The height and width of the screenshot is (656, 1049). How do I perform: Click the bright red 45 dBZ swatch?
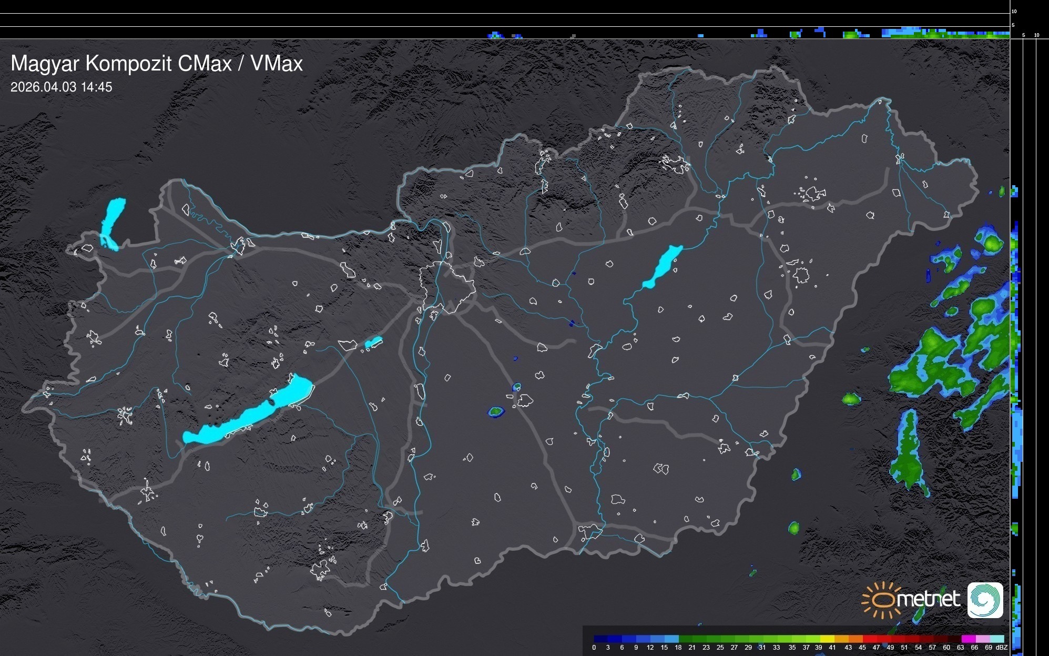869,639
